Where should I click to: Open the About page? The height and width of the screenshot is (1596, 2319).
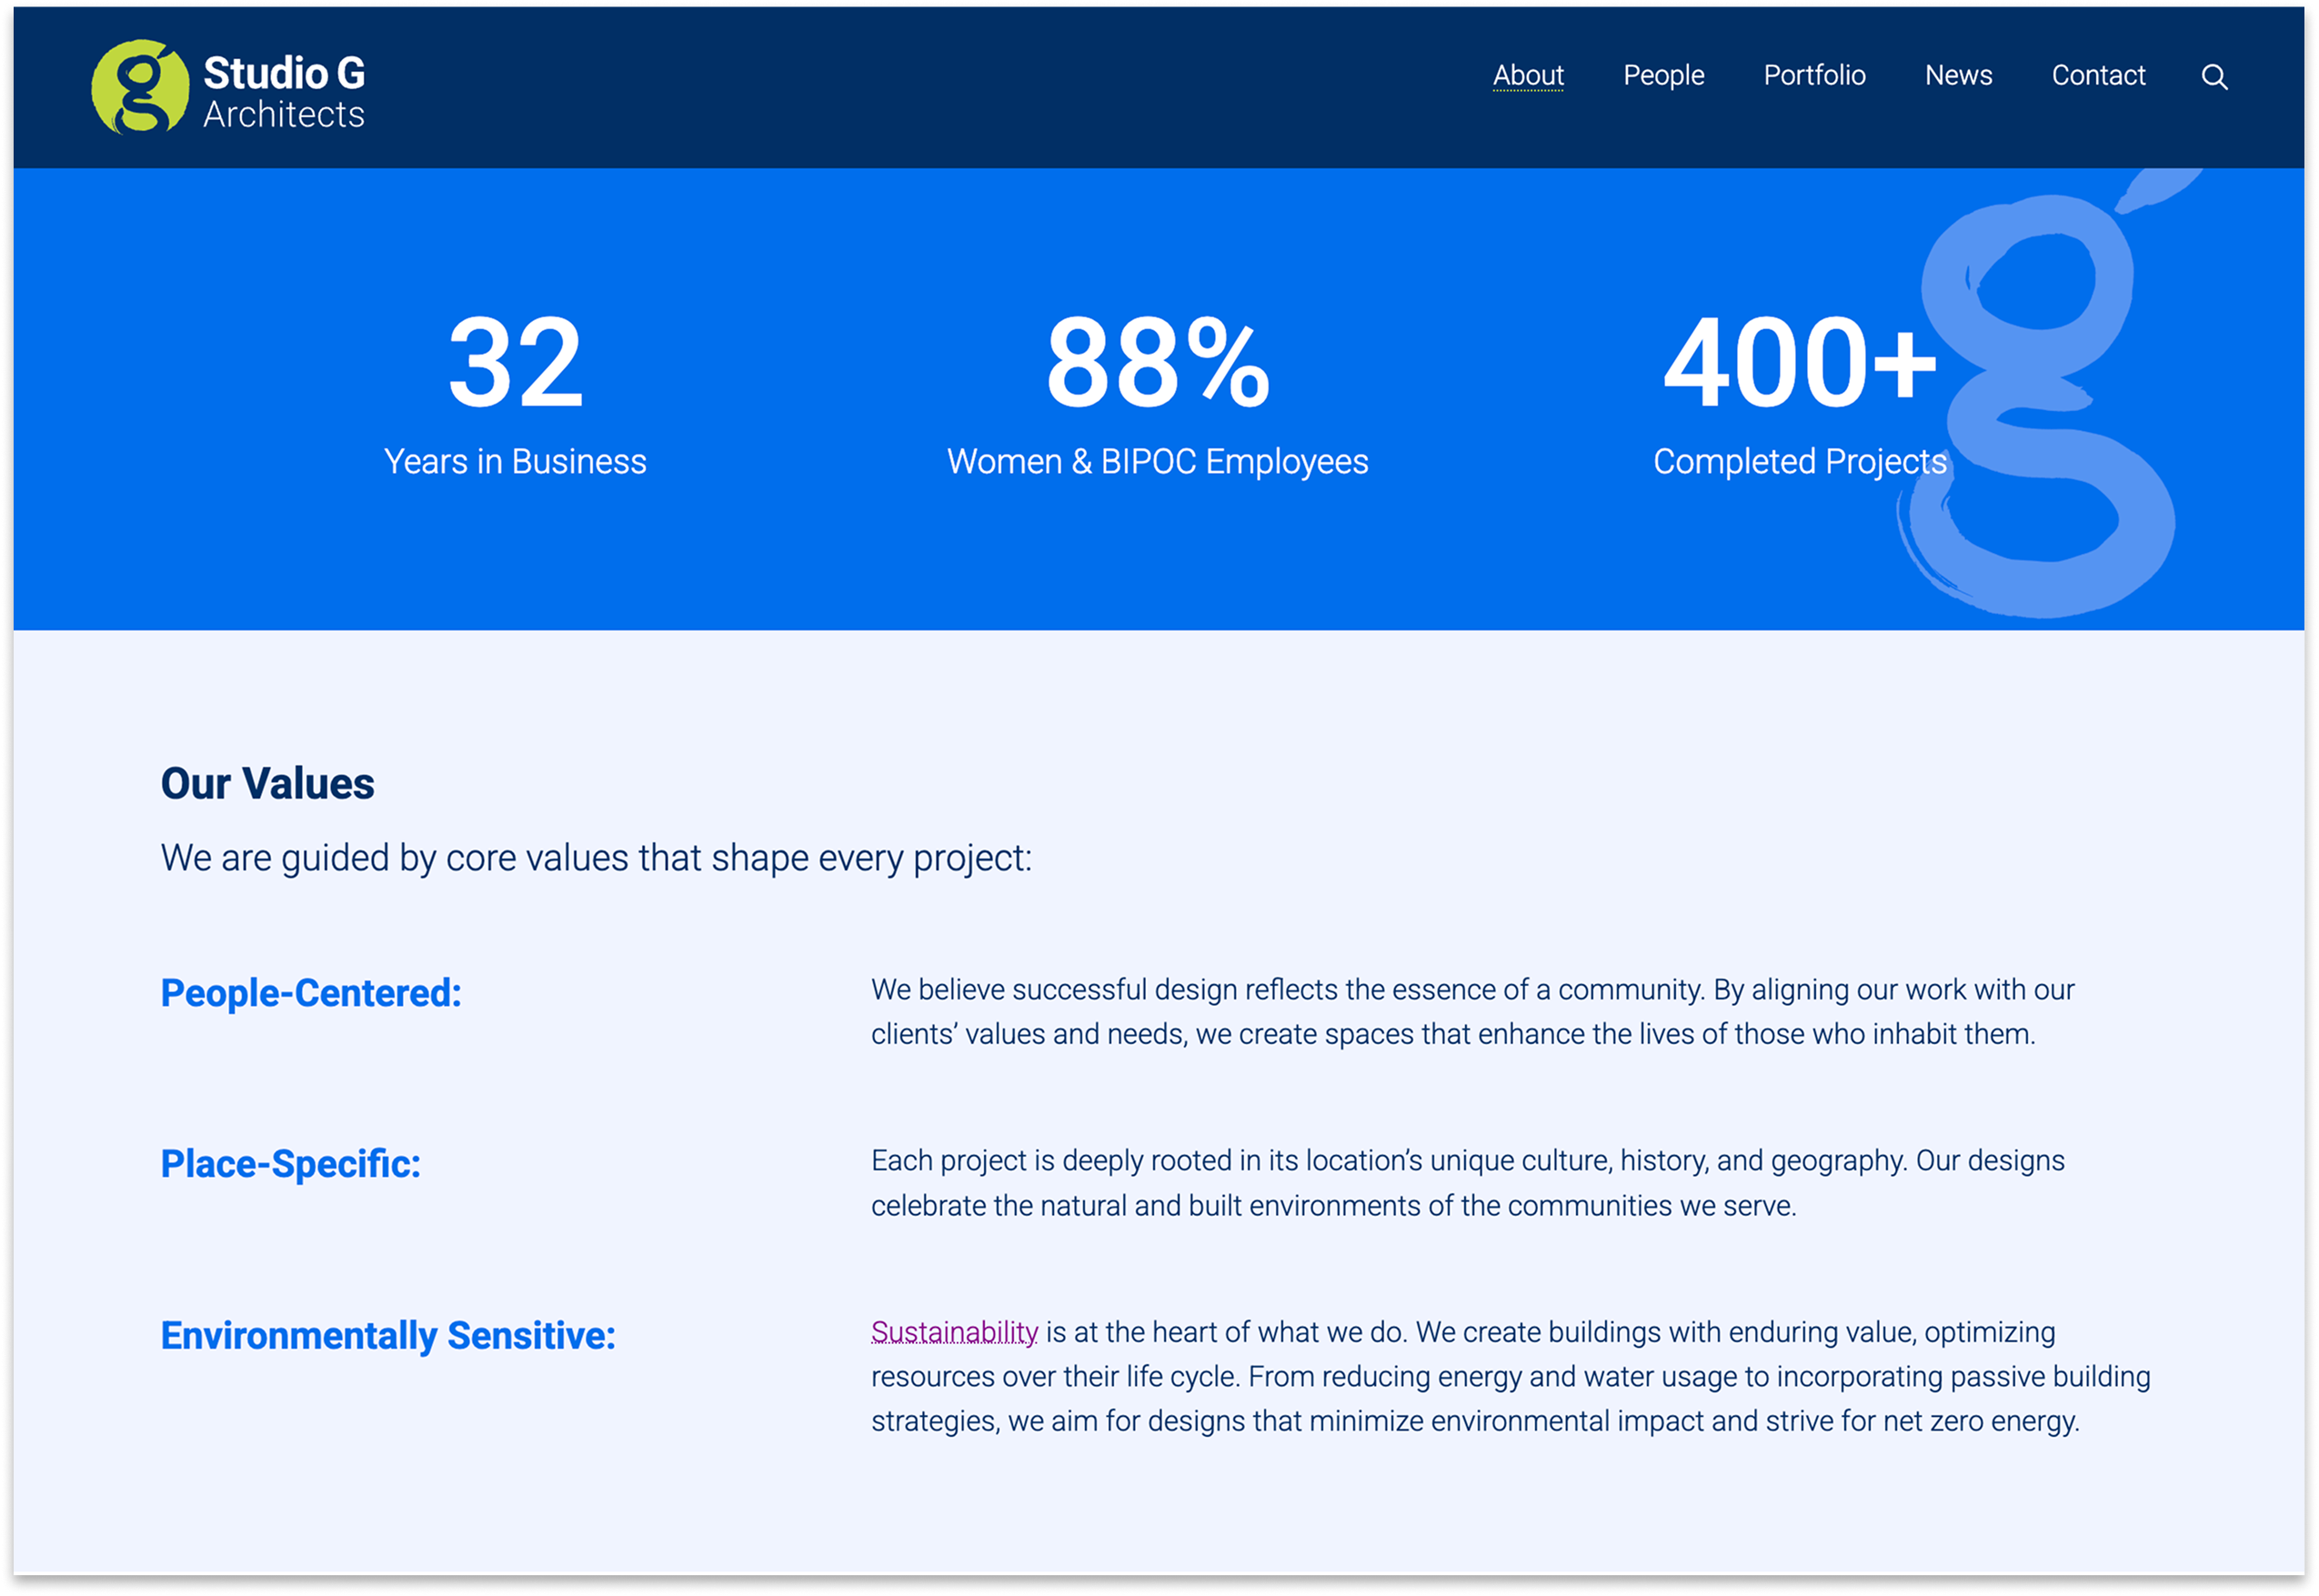tap(1528, 75)
